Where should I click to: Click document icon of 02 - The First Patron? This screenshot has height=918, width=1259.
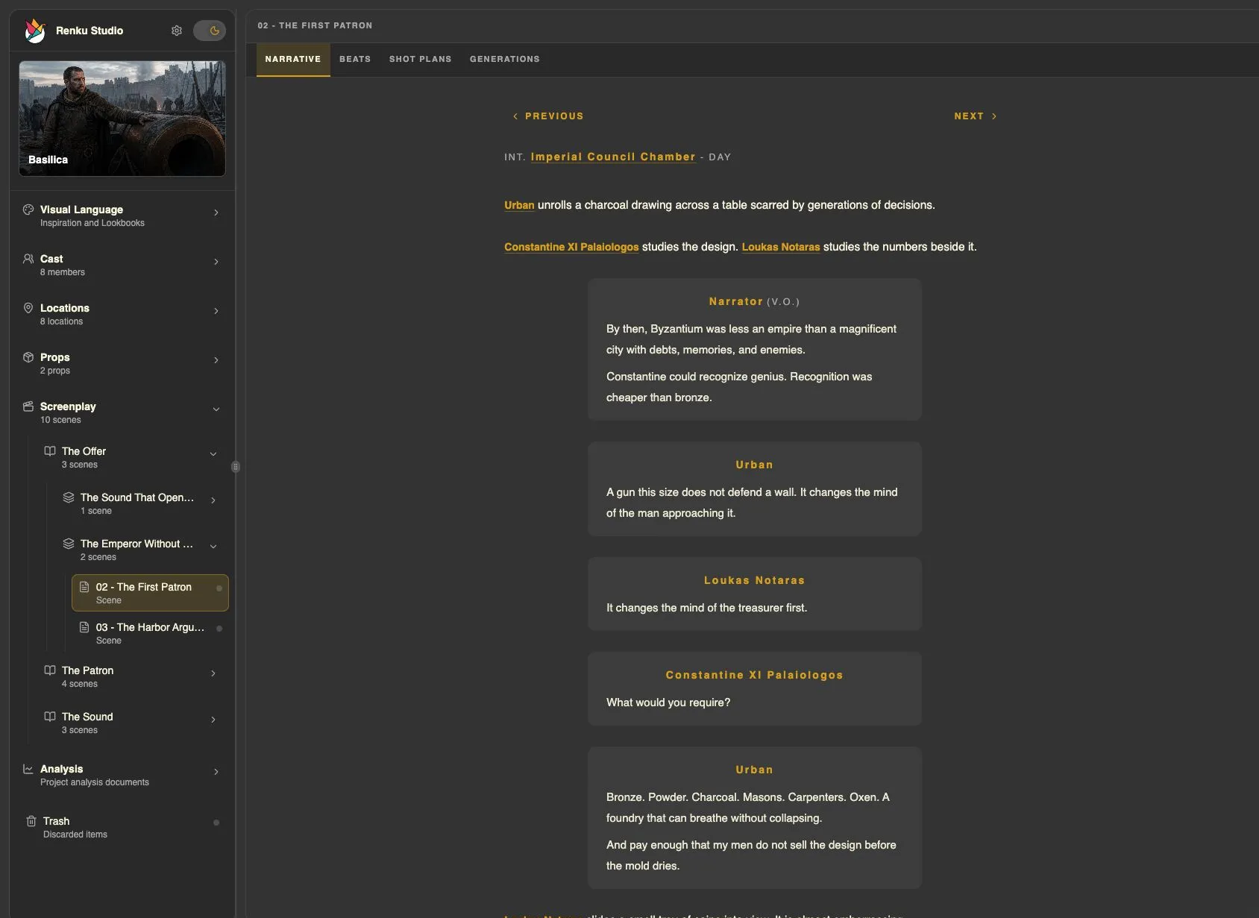[x=84, y=587]
